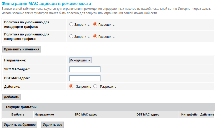Click the SRC MAC-адрес input field
Screen dimensions: 217x131
85,69
